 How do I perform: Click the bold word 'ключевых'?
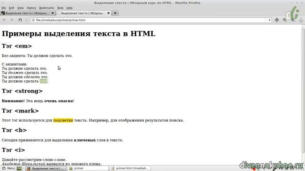85,140
